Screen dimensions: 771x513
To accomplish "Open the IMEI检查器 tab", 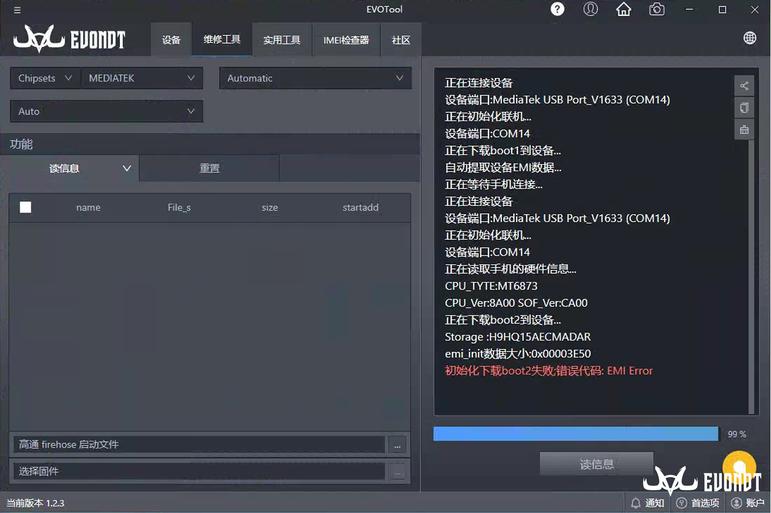I will 346,40.
